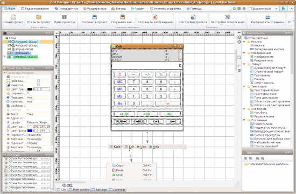
Task: Click the gray square stop icon in top bar
Action: click(x=239, y=9)
